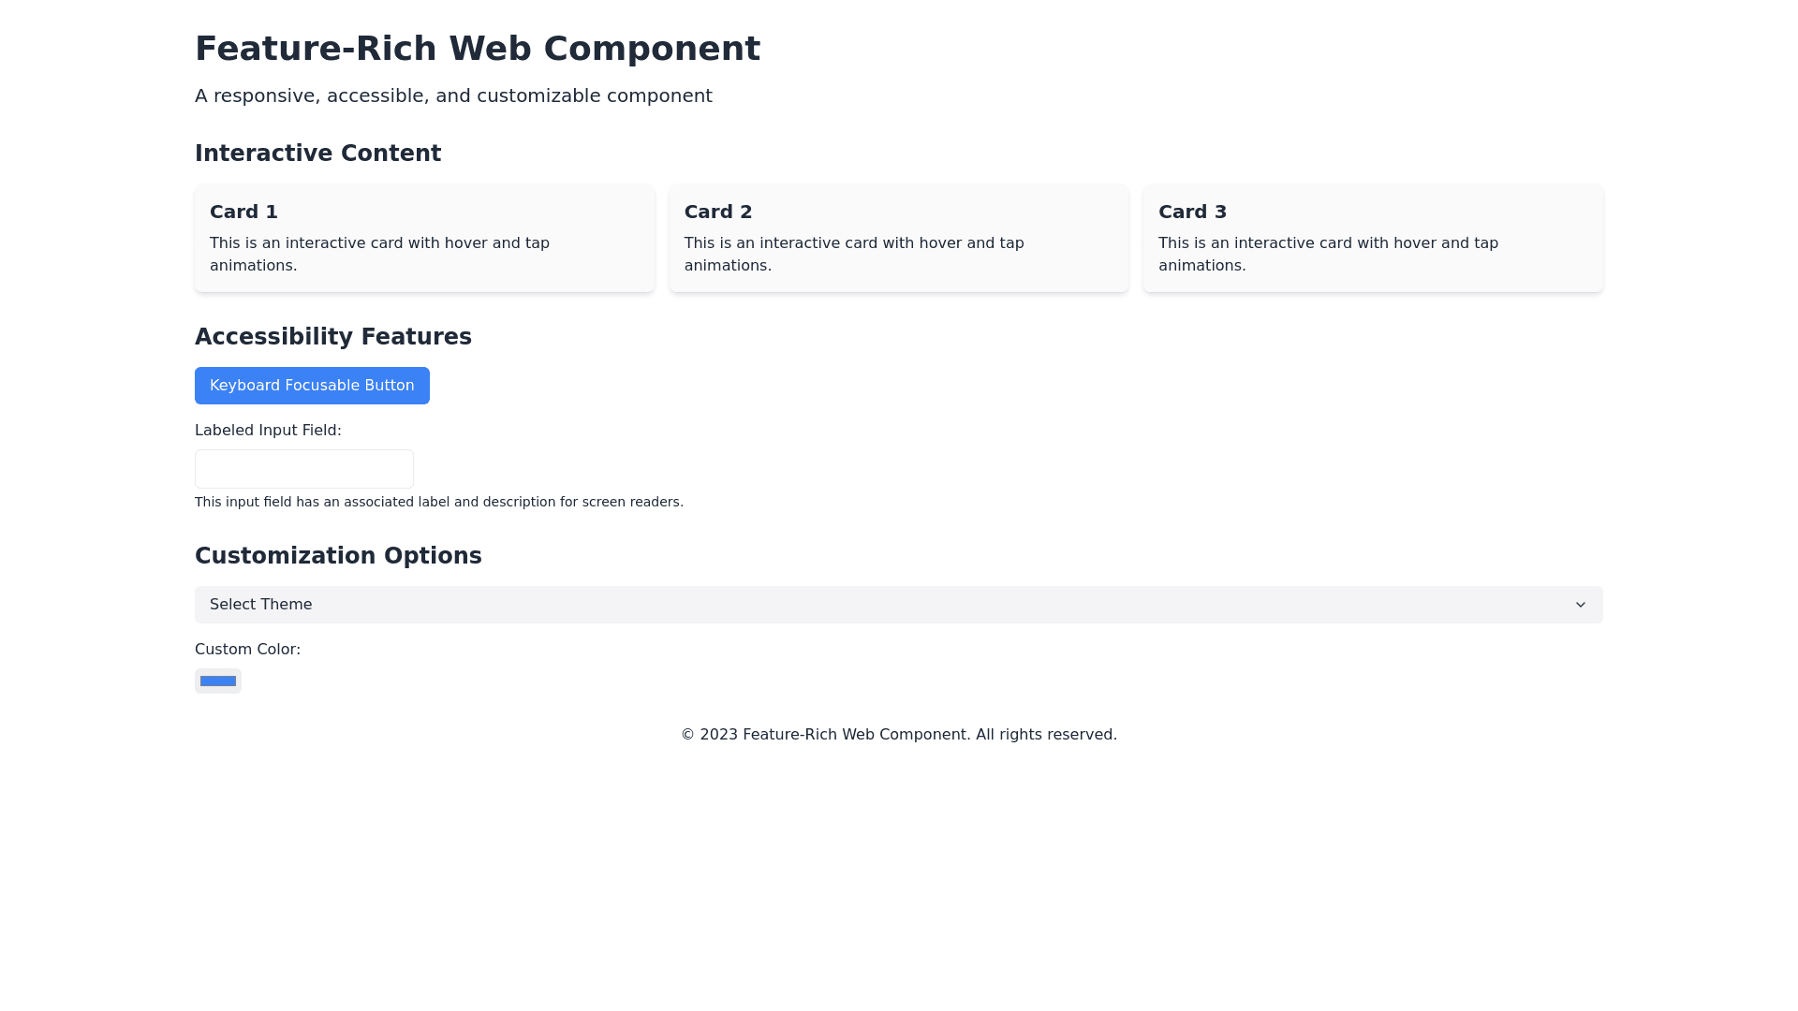This screenshot has width=1798, height=1011.
Task: Tap the Card 3 title
Action: click(x=1192, y=212)
